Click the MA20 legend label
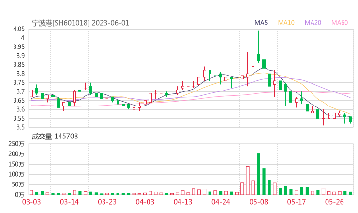 point(313,23)
